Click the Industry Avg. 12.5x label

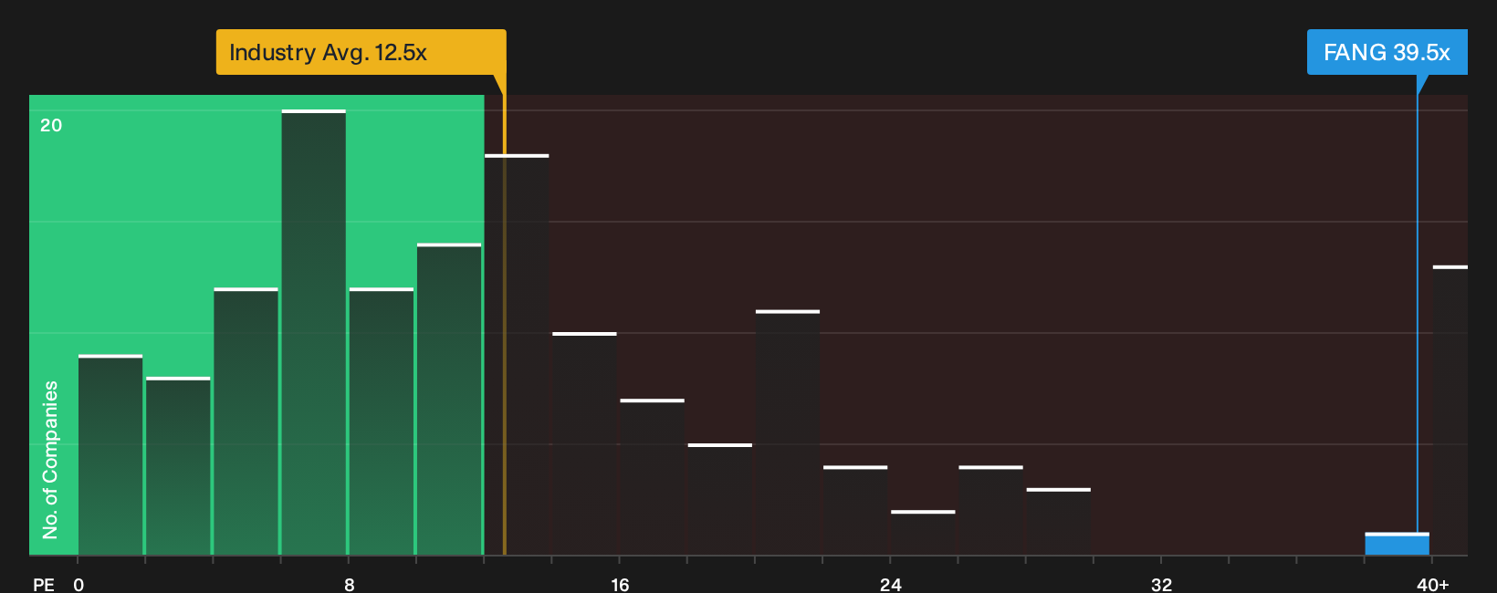click(x=361, y=52)
